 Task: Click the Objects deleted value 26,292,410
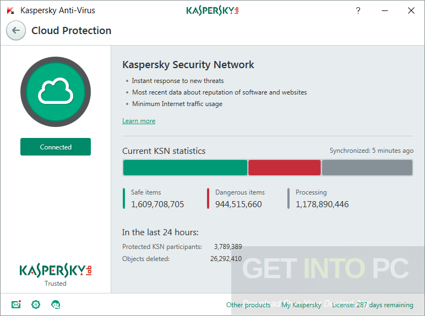pyautogui.click(x=226, y=259)
